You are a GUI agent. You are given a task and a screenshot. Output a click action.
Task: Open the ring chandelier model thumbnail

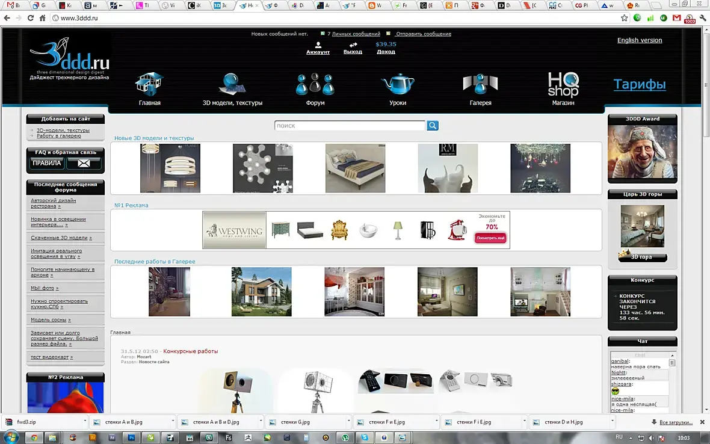pyautogui.click(x=170, y=168)
